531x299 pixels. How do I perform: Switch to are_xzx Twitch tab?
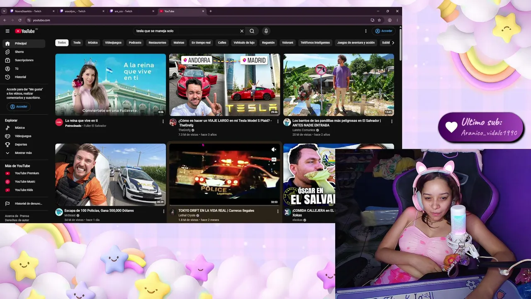132,11
